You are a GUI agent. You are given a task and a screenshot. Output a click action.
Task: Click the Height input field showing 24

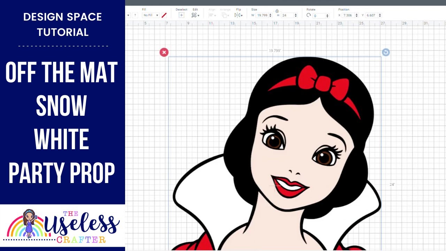tap(288, 15)
